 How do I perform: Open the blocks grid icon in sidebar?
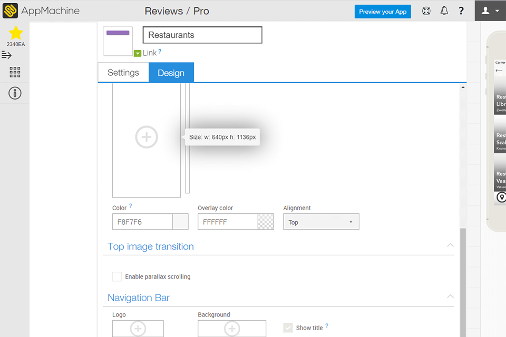pos(15,72)
